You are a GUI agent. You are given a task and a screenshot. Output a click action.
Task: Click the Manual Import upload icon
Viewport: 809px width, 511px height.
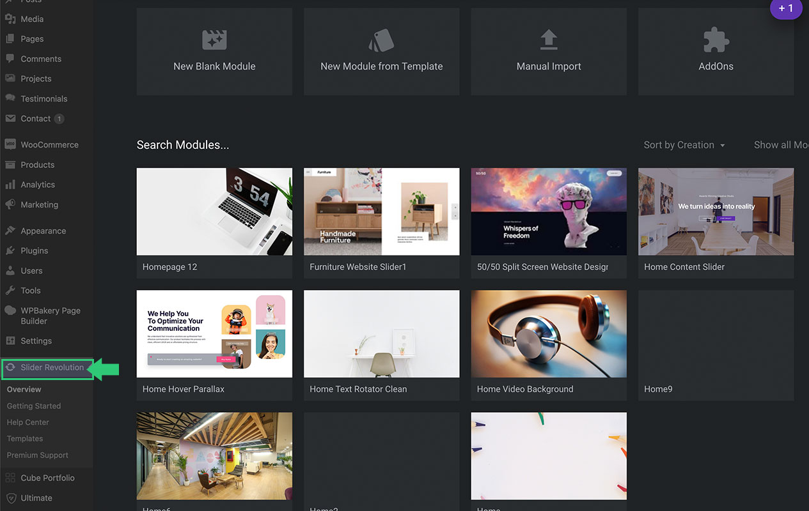click(549, 40)
